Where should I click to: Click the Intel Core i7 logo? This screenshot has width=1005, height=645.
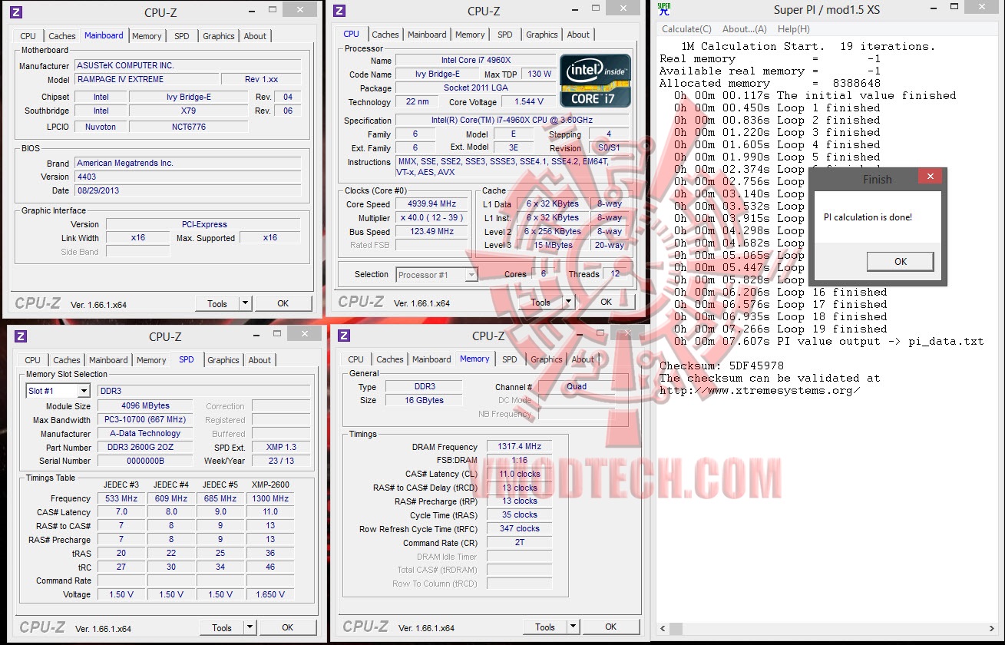(596, 80)
